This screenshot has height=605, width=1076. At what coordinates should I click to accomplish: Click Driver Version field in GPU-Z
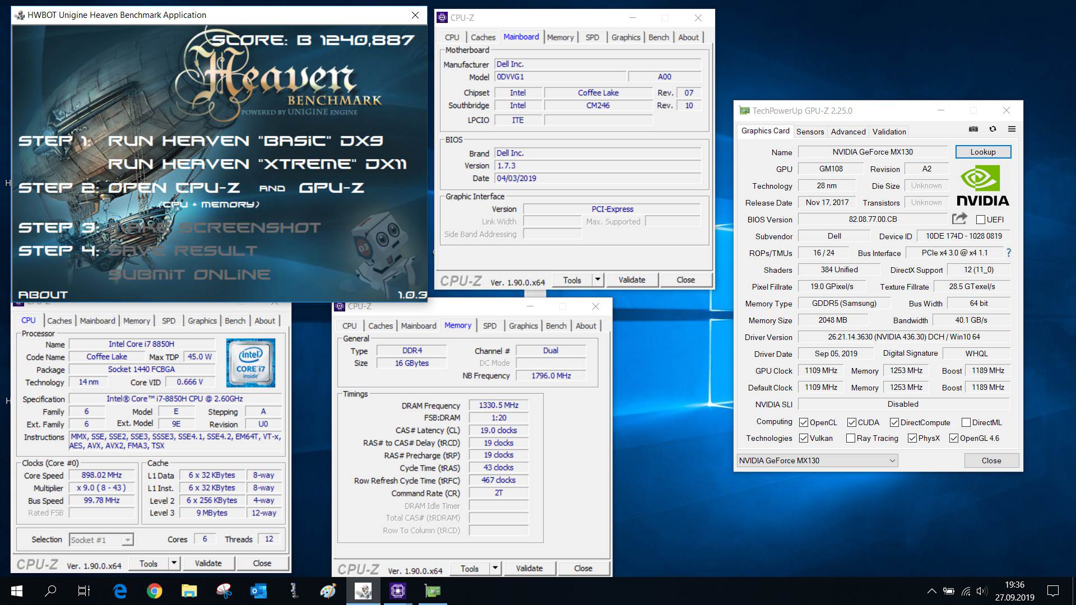tap(904, 337)
